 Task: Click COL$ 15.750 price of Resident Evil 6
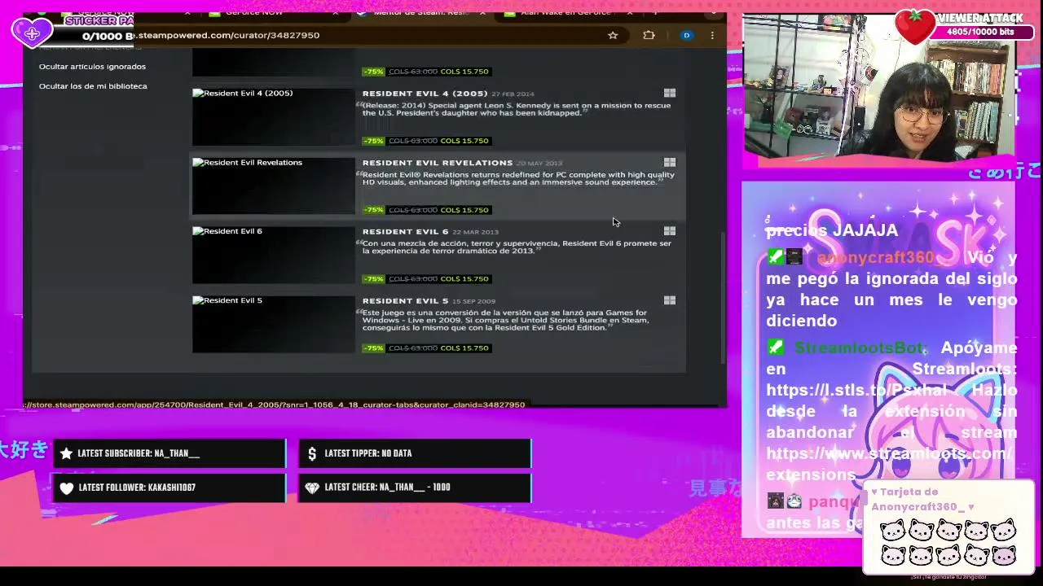click(x=464, y=279)
